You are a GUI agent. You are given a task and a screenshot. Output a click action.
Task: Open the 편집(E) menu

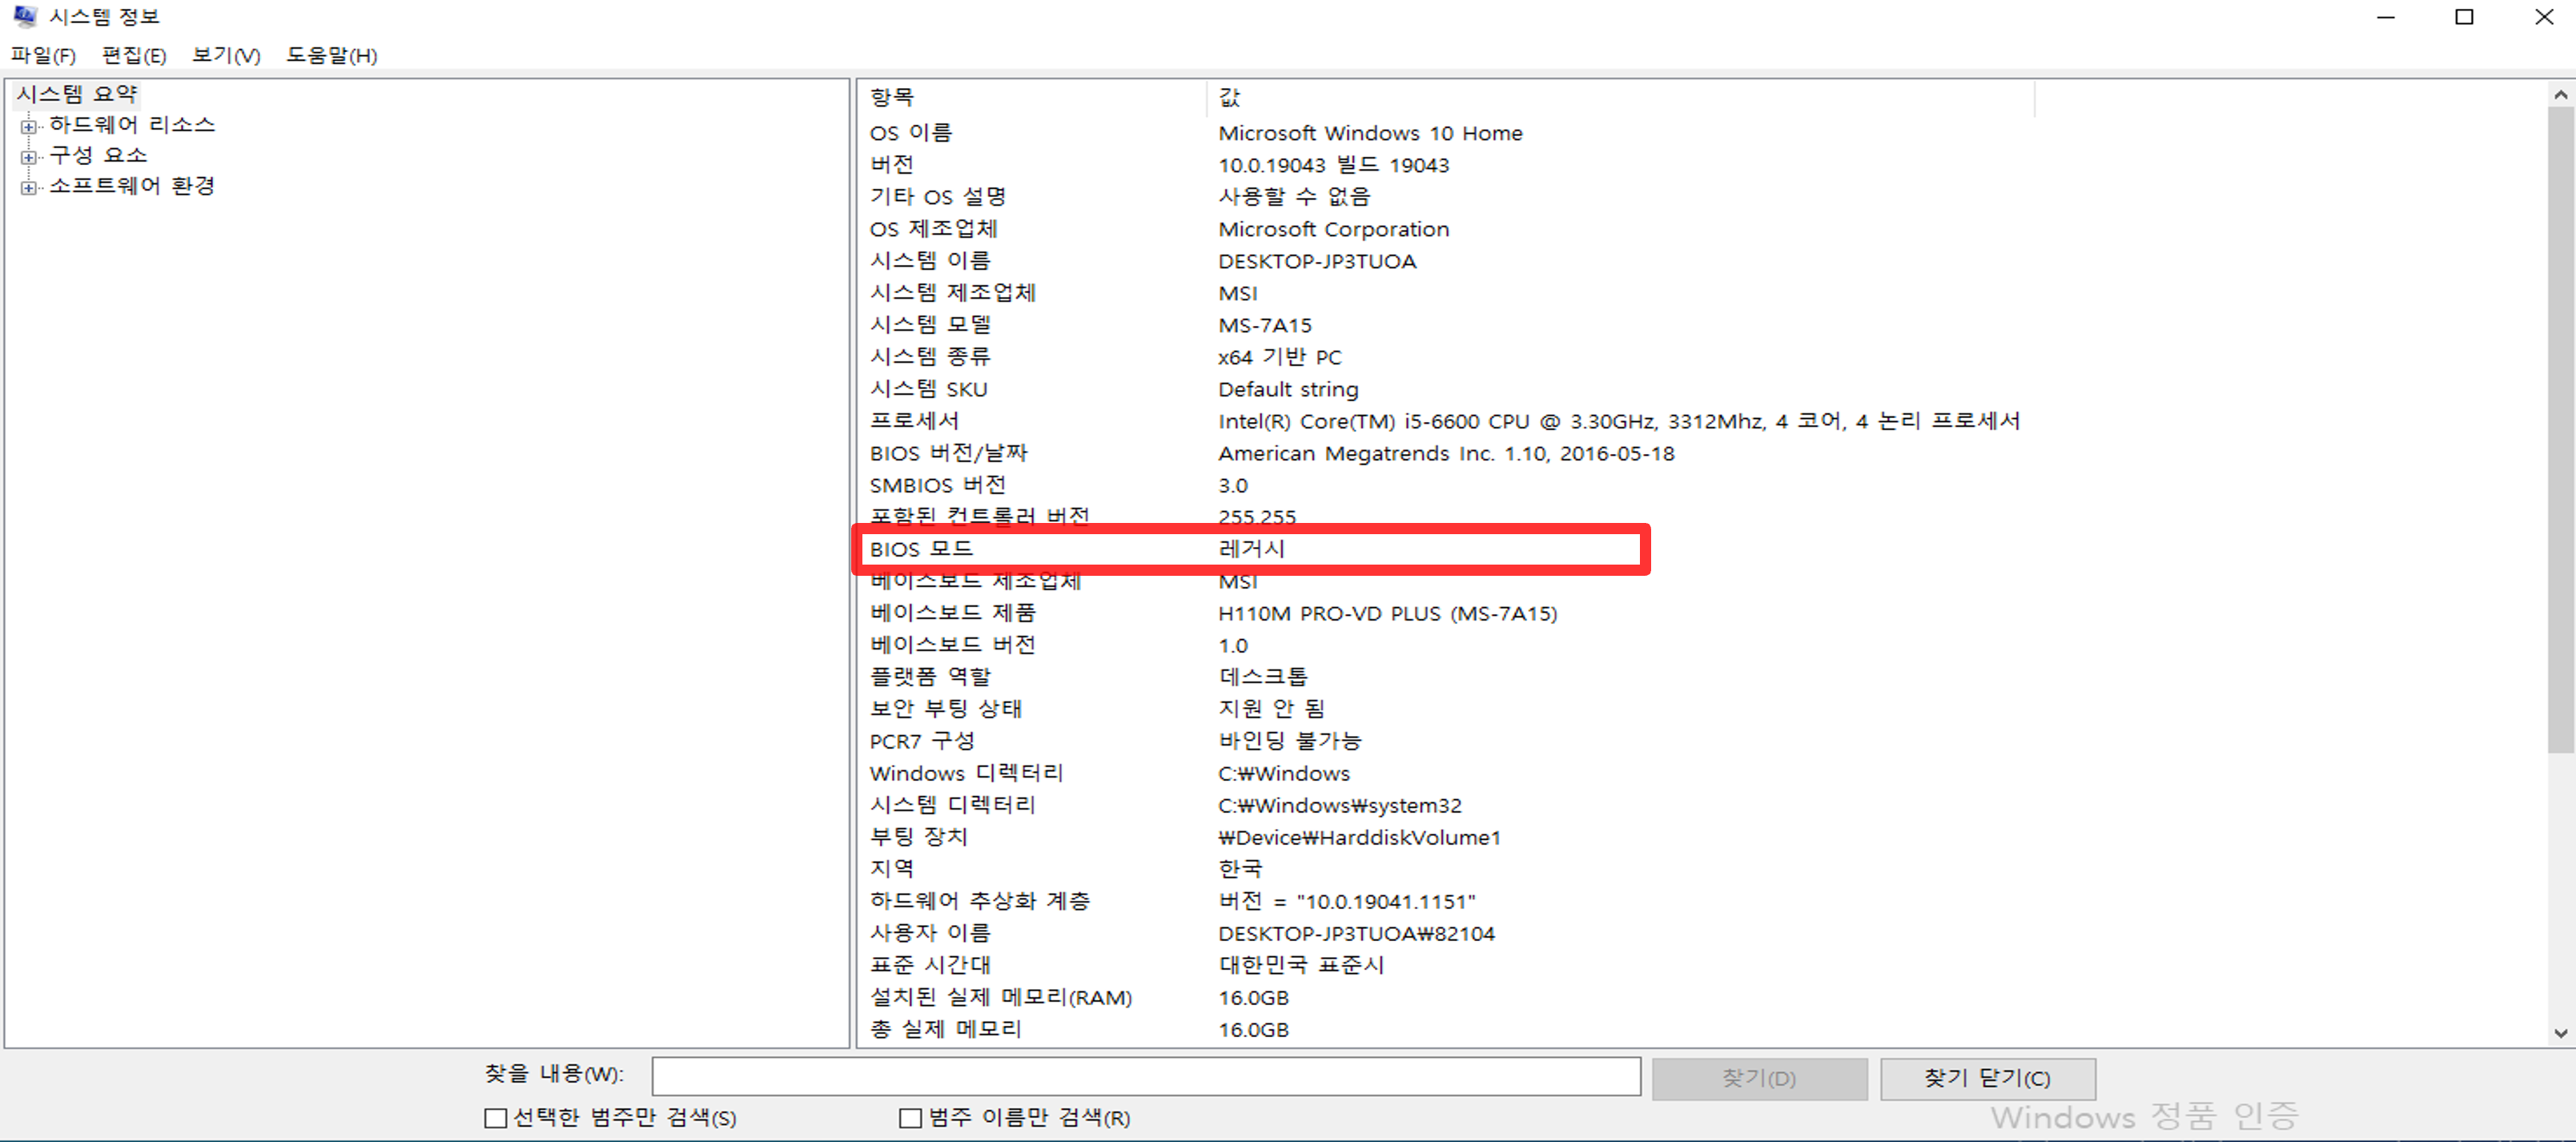tap(133, 55)
